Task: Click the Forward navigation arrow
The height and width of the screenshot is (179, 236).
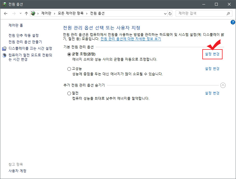Action: [x=14, y=13]
